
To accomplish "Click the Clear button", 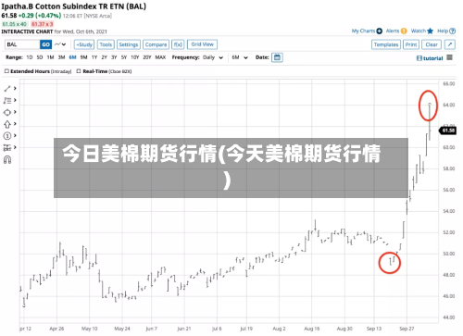I will (x=432, y=44).
